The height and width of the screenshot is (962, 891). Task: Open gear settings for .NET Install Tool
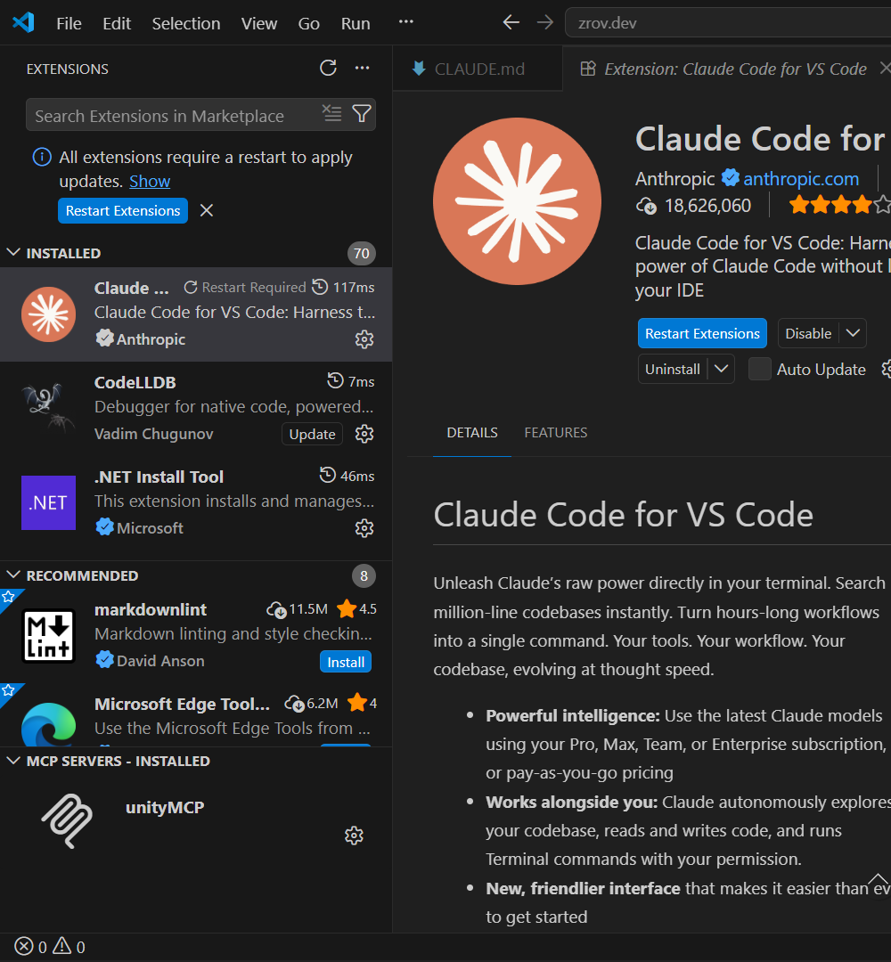(364, 528)
